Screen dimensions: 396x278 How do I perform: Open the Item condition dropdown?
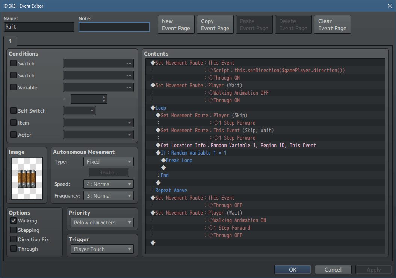point(98,123)
